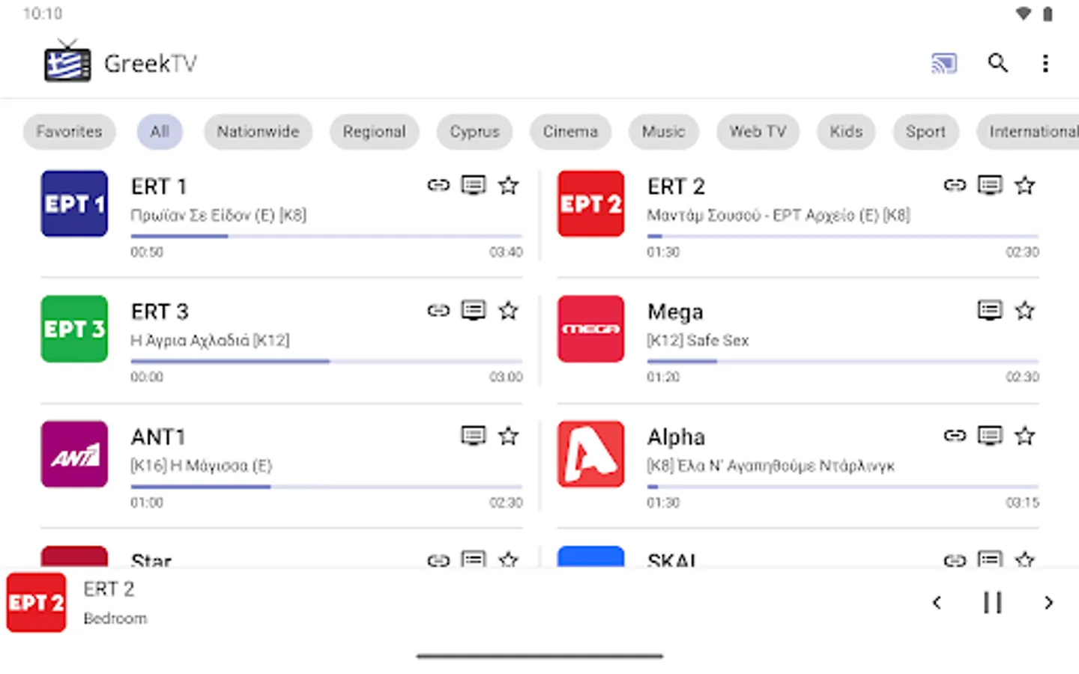Show the program guide for Alpha
This screenshot has height=674, width=1079.
(990, 435)
